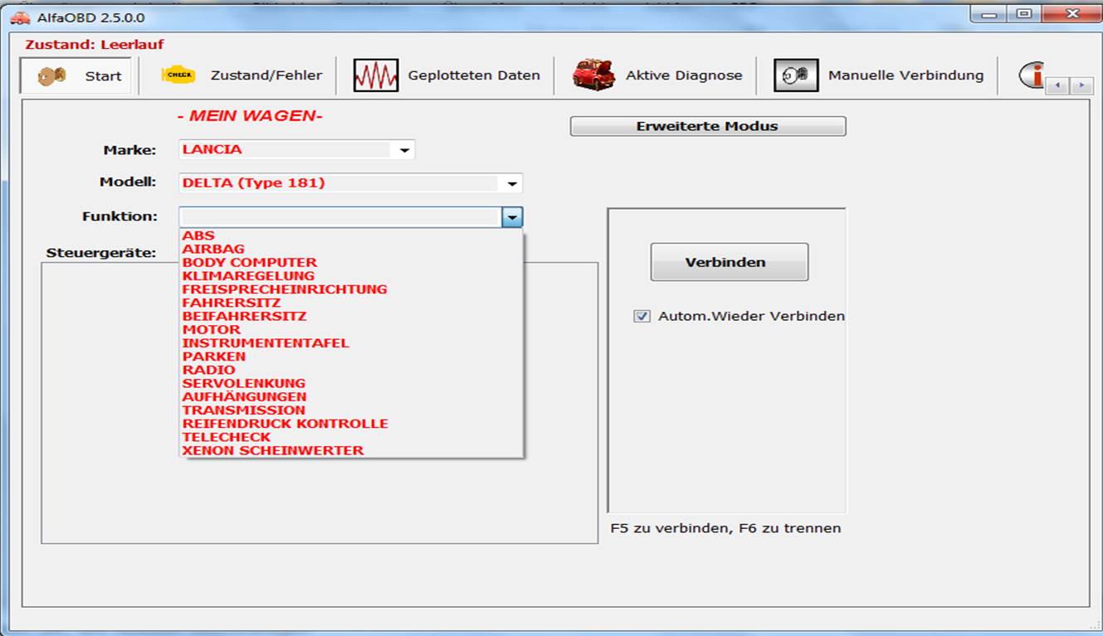Switch to the Aktive Diagnose tab
This screenshot has width=1103, height=636.
click(x=683, y=75)
